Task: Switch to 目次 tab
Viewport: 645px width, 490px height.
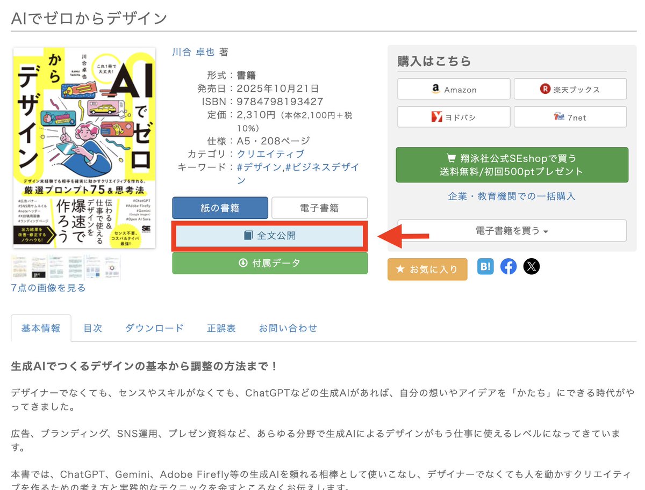Action: tap(92, 328)
